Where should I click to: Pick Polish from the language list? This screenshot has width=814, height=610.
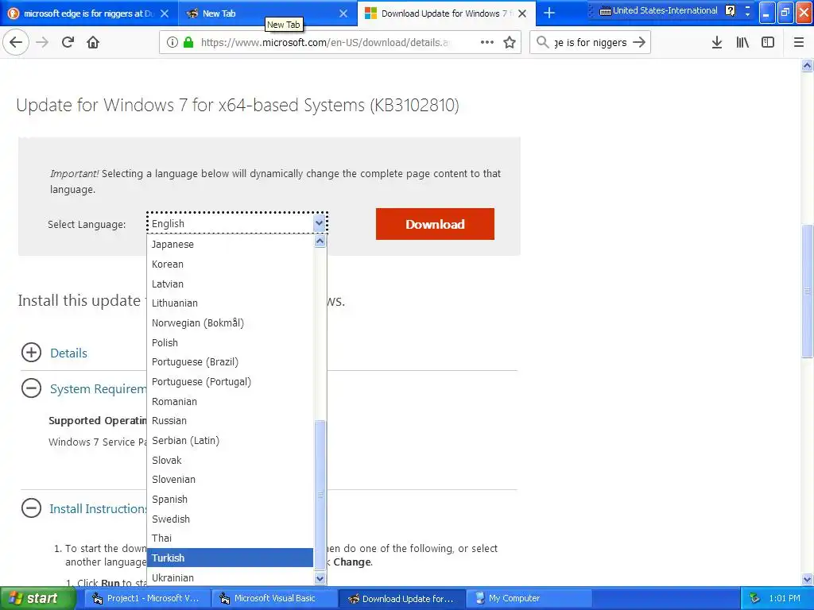click(230, 342)
